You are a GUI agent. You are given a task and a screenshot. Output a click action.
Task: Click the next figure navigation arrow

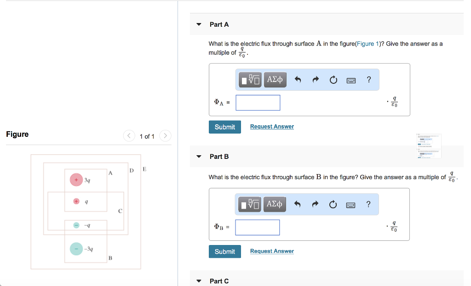[x=165, y=136]
